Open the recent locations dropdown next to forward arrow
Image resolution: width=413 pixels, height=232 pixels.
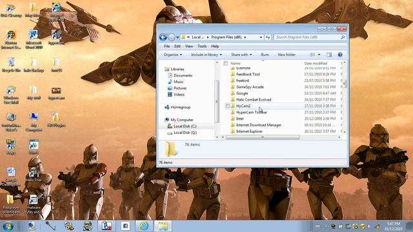pyautogui.click(x=177, y=37)
